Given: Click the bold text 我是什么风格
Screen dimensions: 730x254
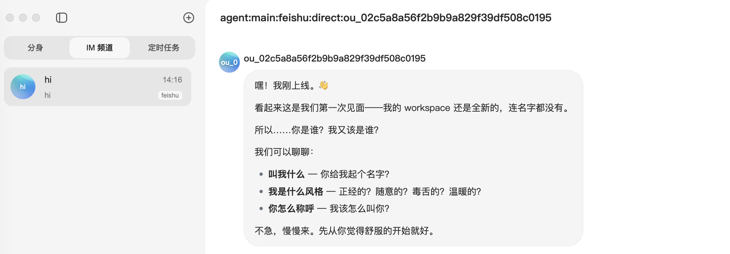Looking at the screenshot, I should (x=296, y=191).
